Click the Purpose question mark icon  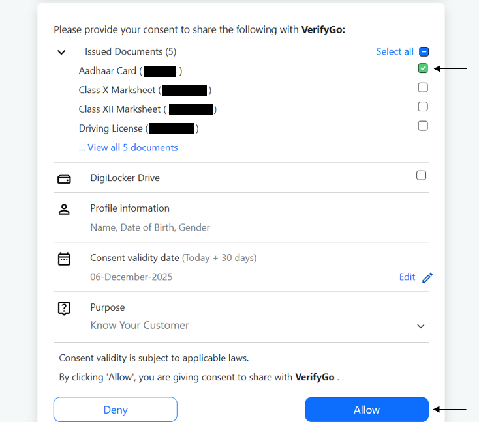point(64,308)
